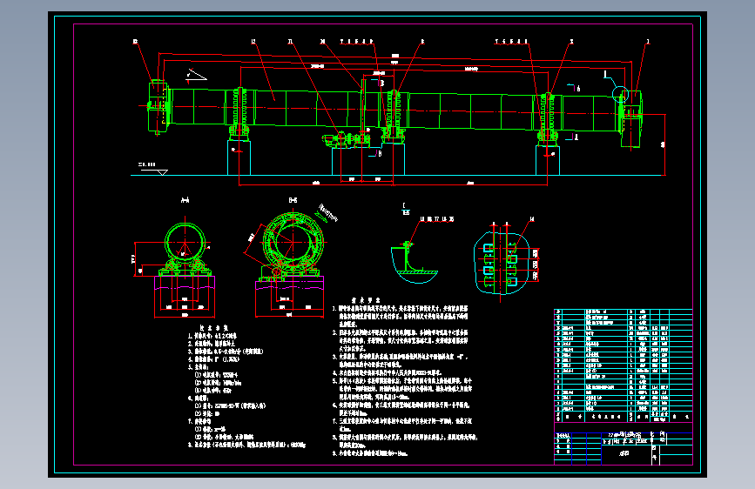Select the rounded cyan spring-plate detail view
This screenshot has width=755, height=489.
coord(502,263)
